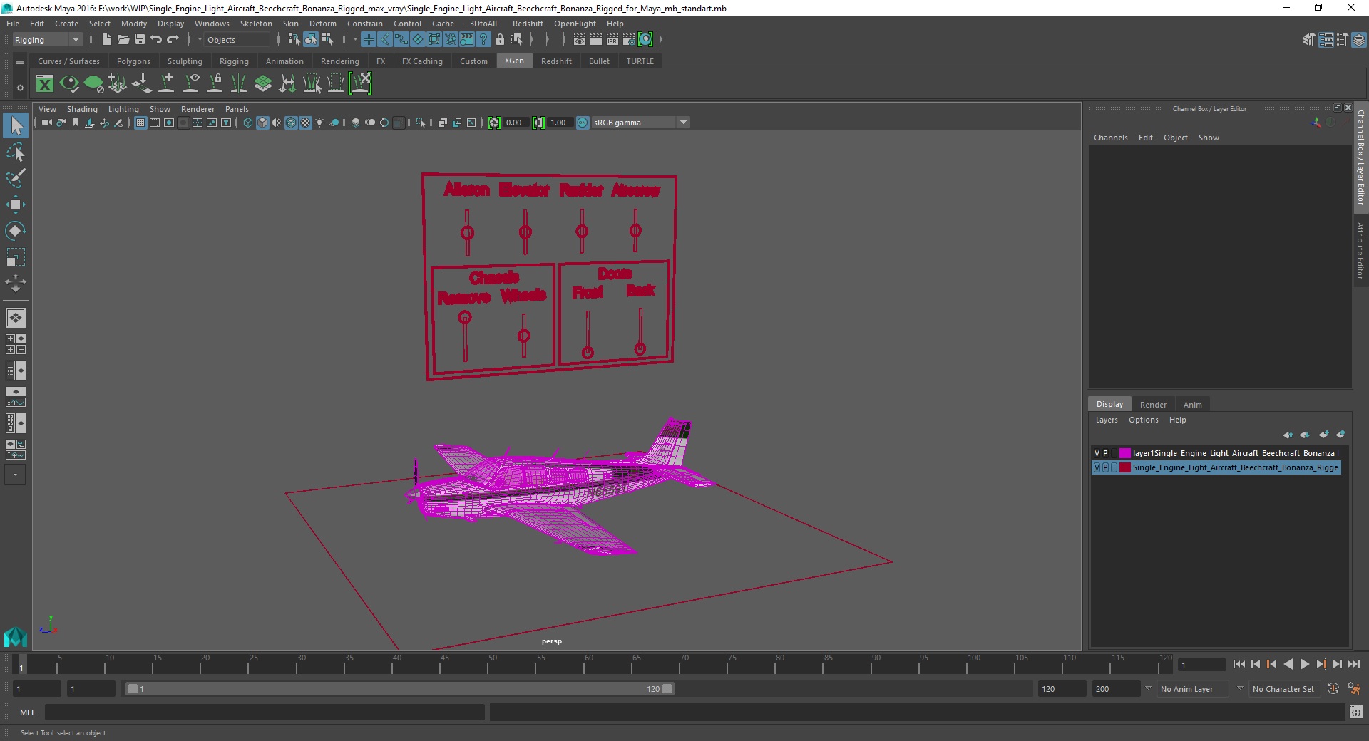Start IPR render
This screenshot has height=741, width=1369.
(612, 40)
